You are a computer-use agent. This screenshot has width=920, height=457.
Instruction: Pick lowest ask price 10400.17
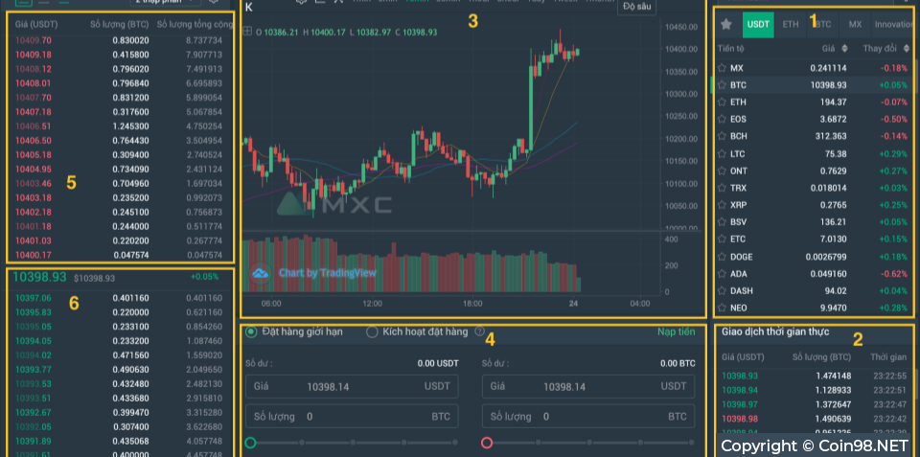pyautogui.click(x=34, y=255)
